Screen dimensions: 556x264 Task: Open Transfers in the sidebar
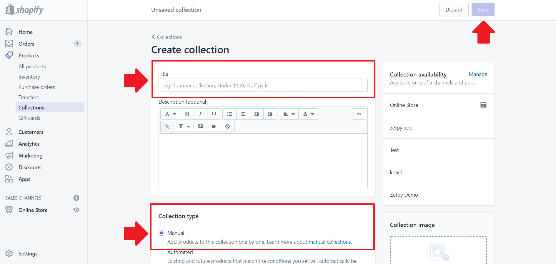click(29, 97)
